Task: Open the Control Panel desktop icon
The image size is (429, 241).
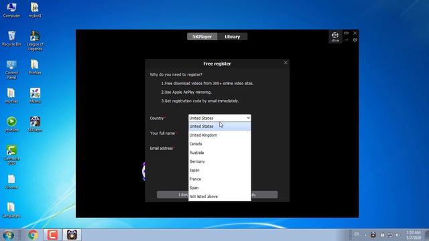Action: click(11, 70)
